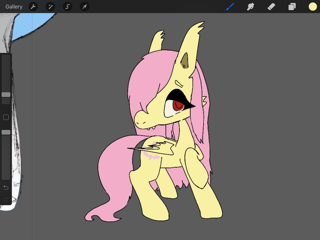Tap the pink bat cutie mark on canvas

[x=151, y=156]
